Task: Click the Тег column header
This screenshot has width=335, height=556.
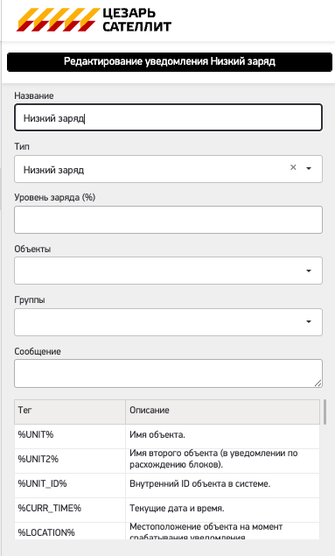Action: (70, 412)
